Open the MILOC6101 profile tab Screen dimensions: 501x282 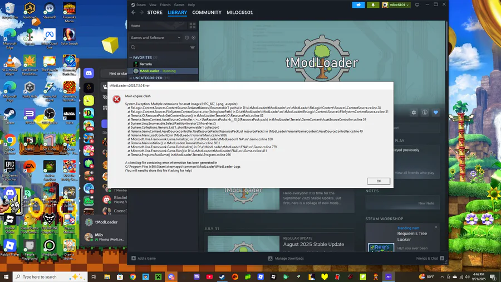[239, 12]
